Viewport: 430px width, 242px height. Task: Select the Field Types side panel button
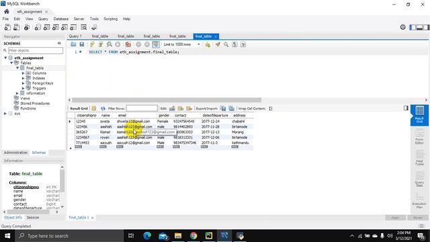pos(419,158)
